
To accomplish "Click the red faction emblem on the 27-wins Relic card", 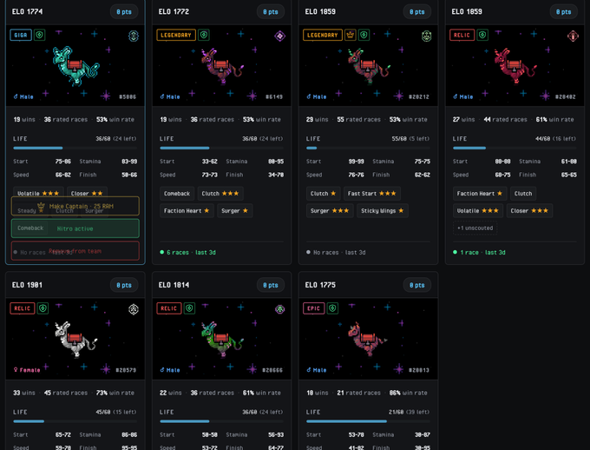I will coord(573,36).
